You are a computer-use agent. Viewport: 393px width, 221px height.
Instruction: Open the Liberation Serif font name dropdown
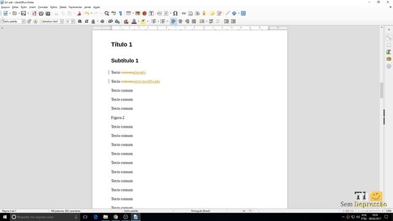pos(61,21)
